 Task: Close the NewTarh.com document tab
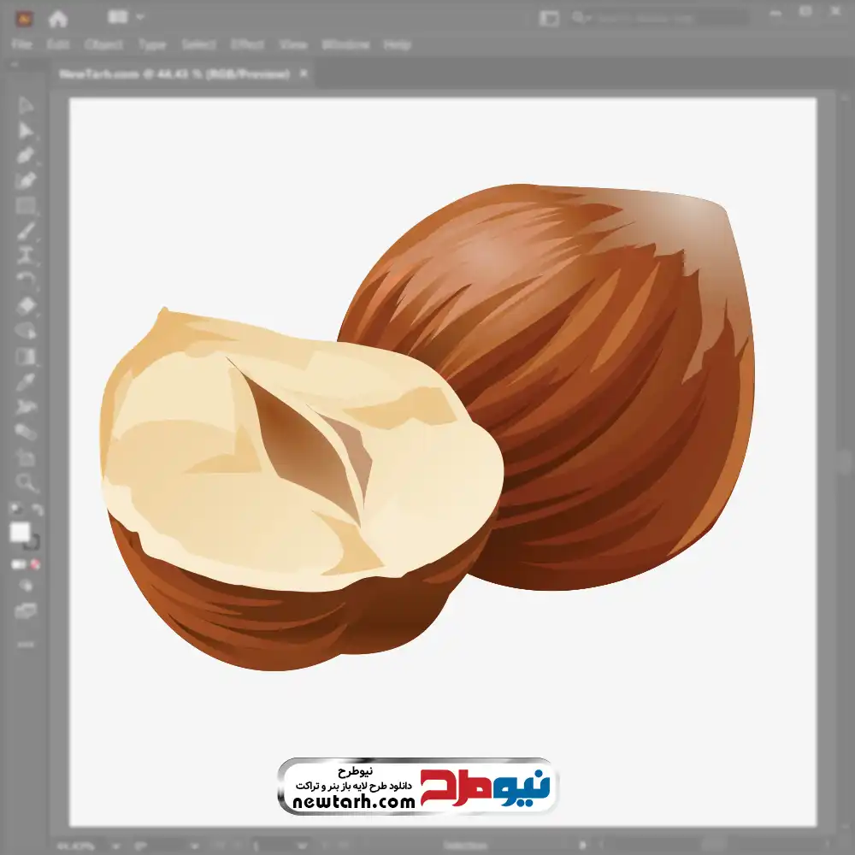click(x=304, y=74)
